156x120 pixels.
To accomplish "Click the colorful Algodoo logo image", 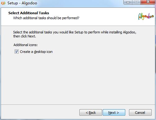I will (146, 16).
